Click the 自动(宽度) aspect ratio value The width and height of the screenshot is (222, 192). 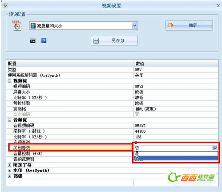pos(176,109)
